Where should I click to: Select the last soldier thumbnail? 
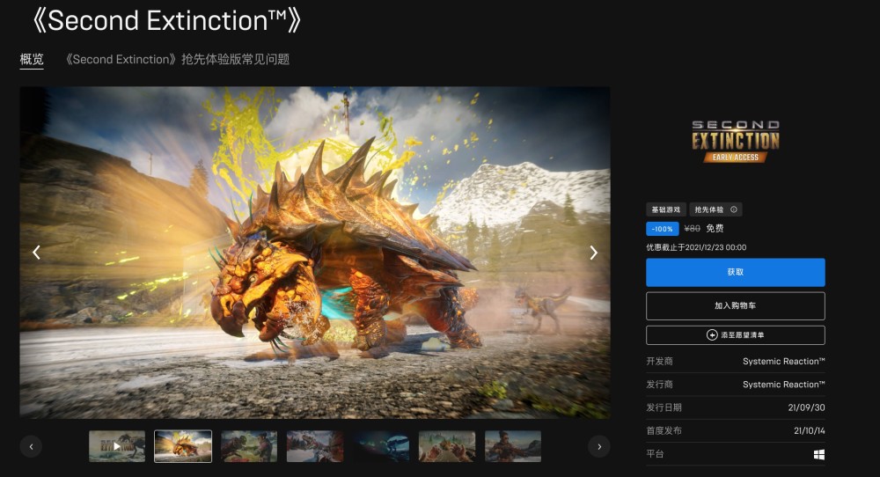point(513,447)
